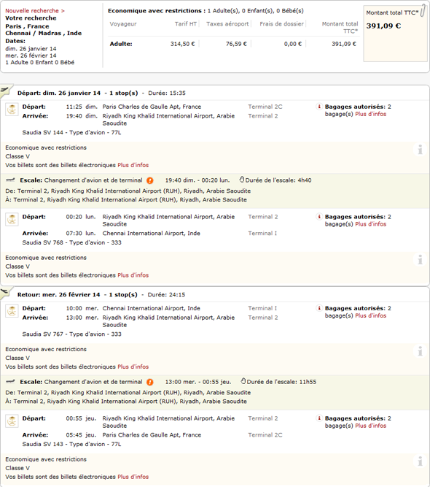Open baggage Plus d'infos for Paris departure
The height and width of the screenshot is (487, 430).
[x=370, y=114]
